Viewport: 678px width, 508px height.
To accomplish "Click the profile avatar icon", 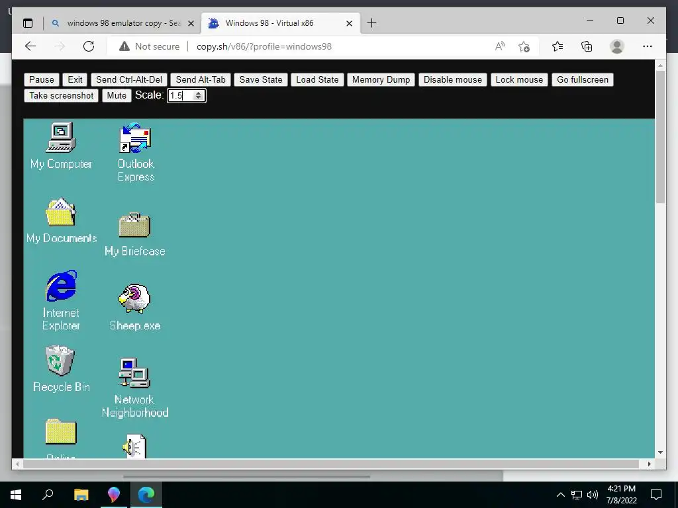I will [x=617, y=46].
